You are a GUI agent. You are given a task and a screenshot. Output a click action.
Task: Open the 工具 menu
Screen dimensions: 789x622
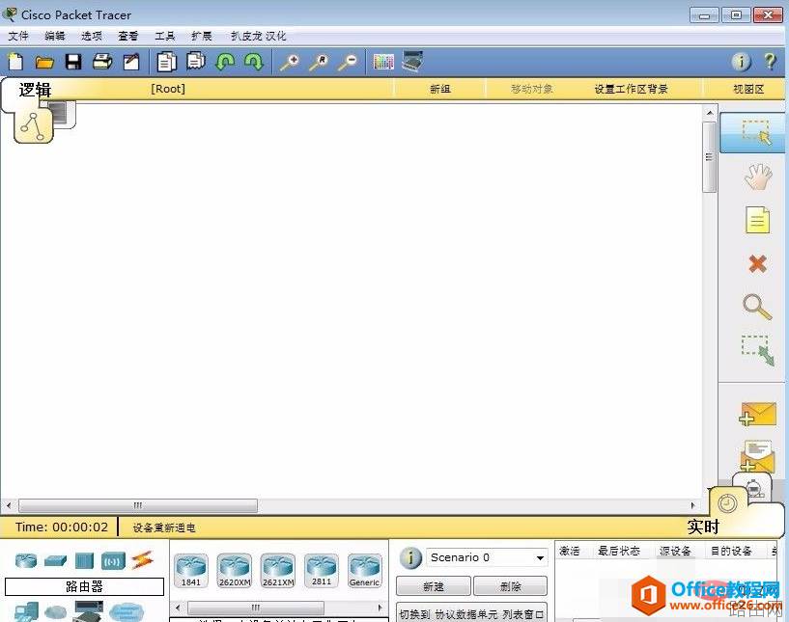(165, 36)
